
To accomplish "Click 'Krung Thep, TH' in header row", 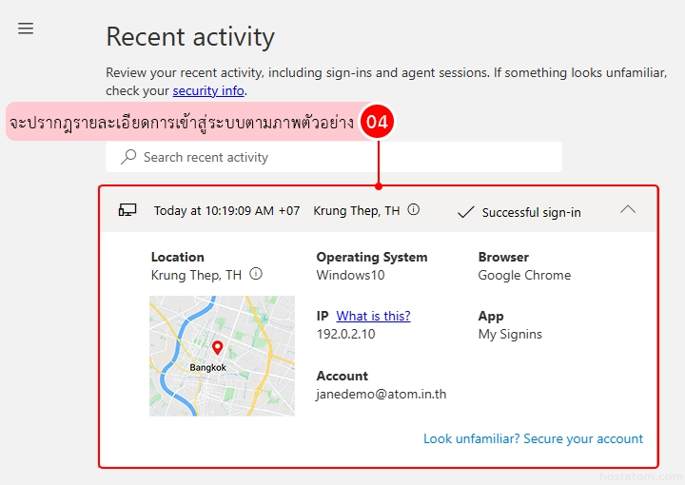I will click(357, 211).
